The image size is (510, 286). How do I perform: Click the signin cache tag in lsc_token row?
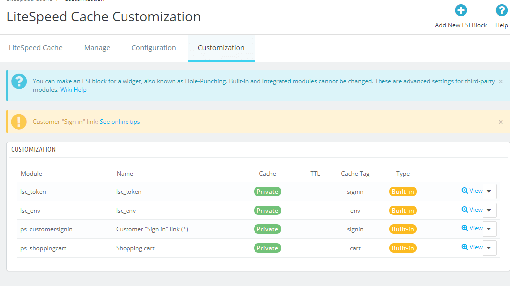click(x=355, y=192)
